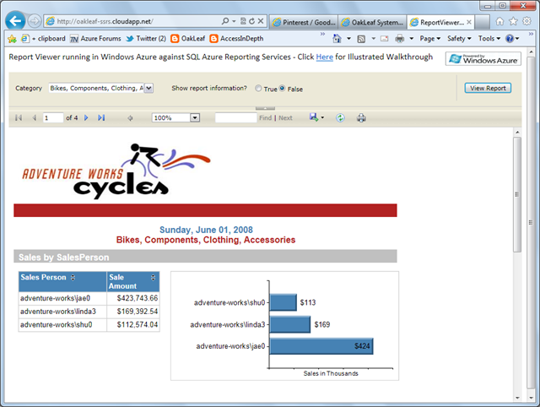The height and width of the screenshot is (407, 540).
Task: Expand the Category parameter dropdown
Action: (x=148, y=88)
